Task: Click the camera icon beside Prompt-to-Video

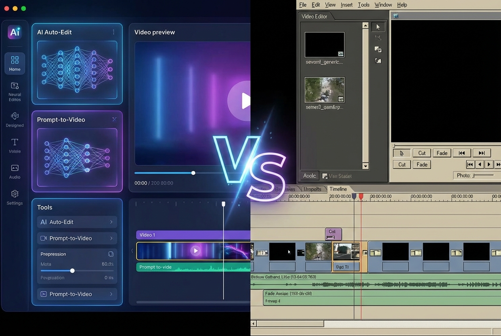Action: coord(44,238)
